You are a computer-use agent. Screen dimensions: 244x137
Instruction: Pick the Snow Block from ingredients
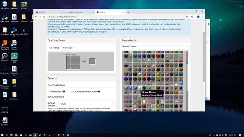click(x=140, y=88)
